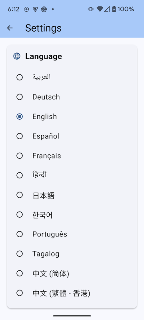Select the Arabic language radio button
The height and width of the screenshot is (320, 144).
tap(20, 77)
